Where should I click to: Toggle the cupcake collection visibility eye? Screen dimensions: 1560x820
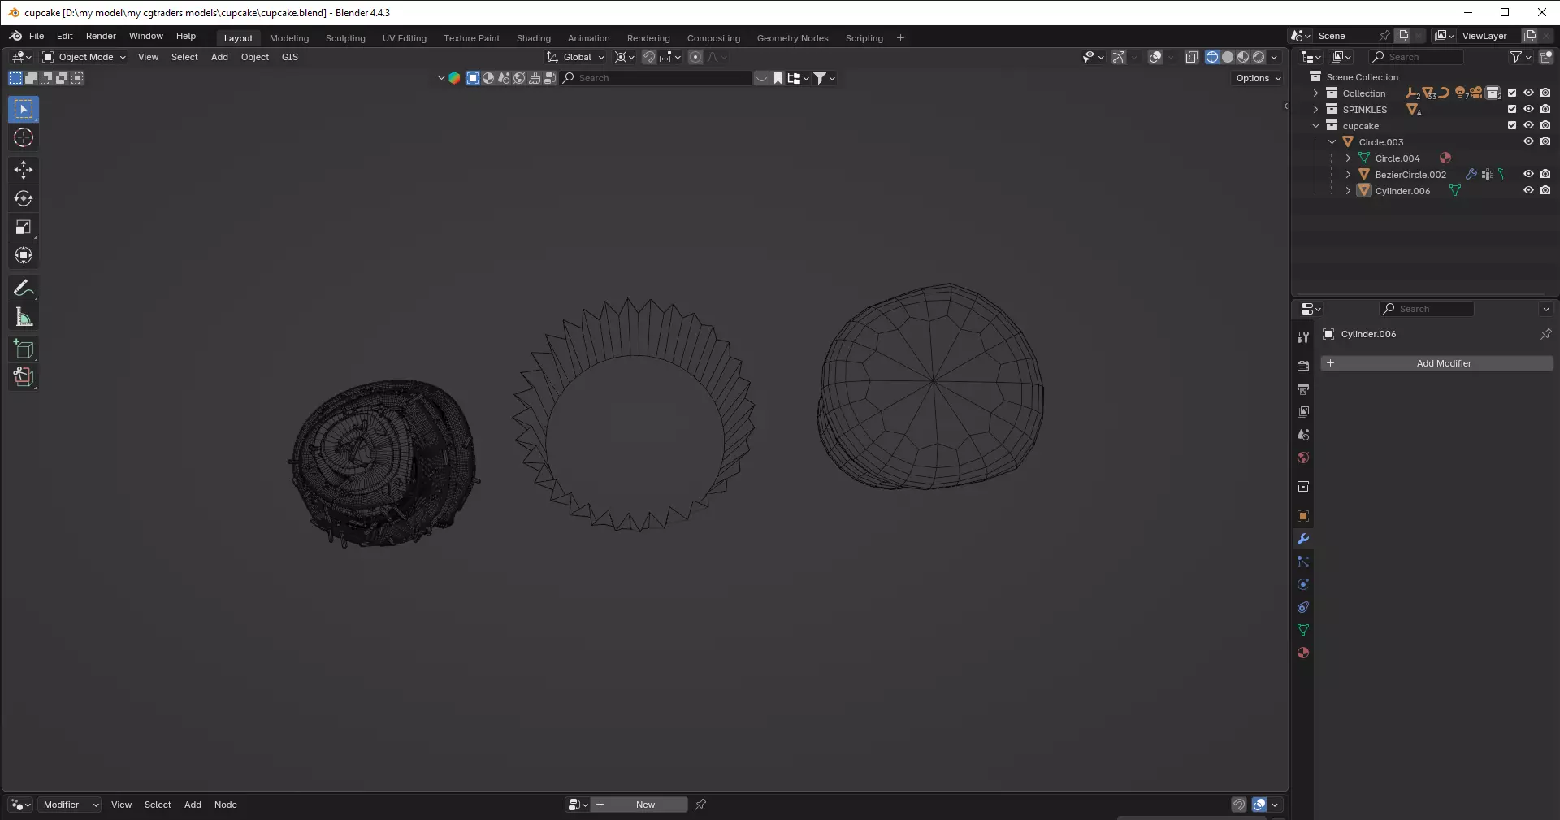click(1528, 125)
